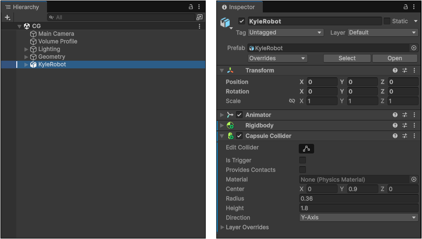422x239 pixels.
Task: Toggle constrained proportions for Scale
Action: [x=292, y=101]
